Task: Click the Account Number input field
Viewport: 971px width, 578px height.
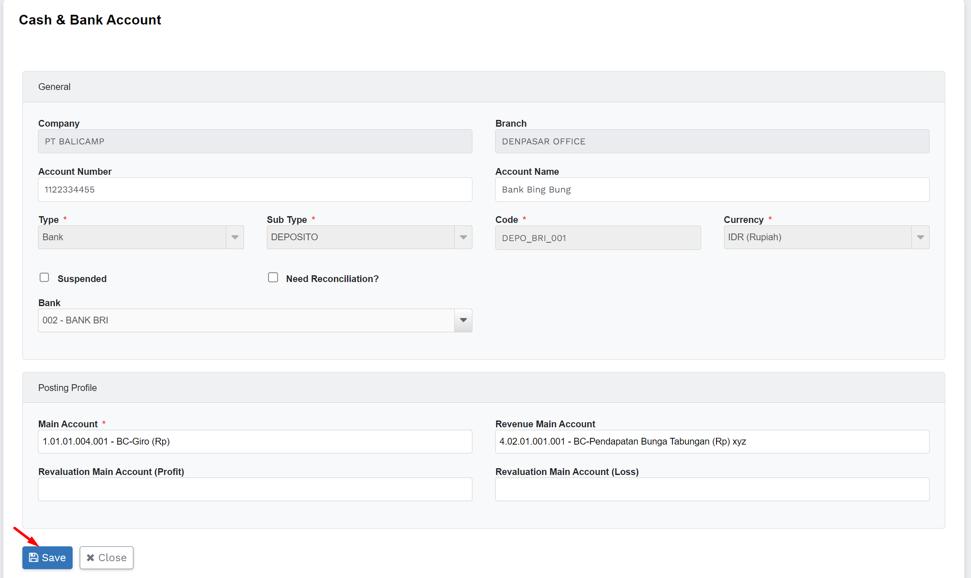Action: coord(255,190)
